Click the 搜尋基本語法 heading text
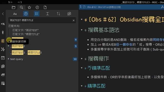Viewport: 164px width, 92px height. (x=104, y=30)
